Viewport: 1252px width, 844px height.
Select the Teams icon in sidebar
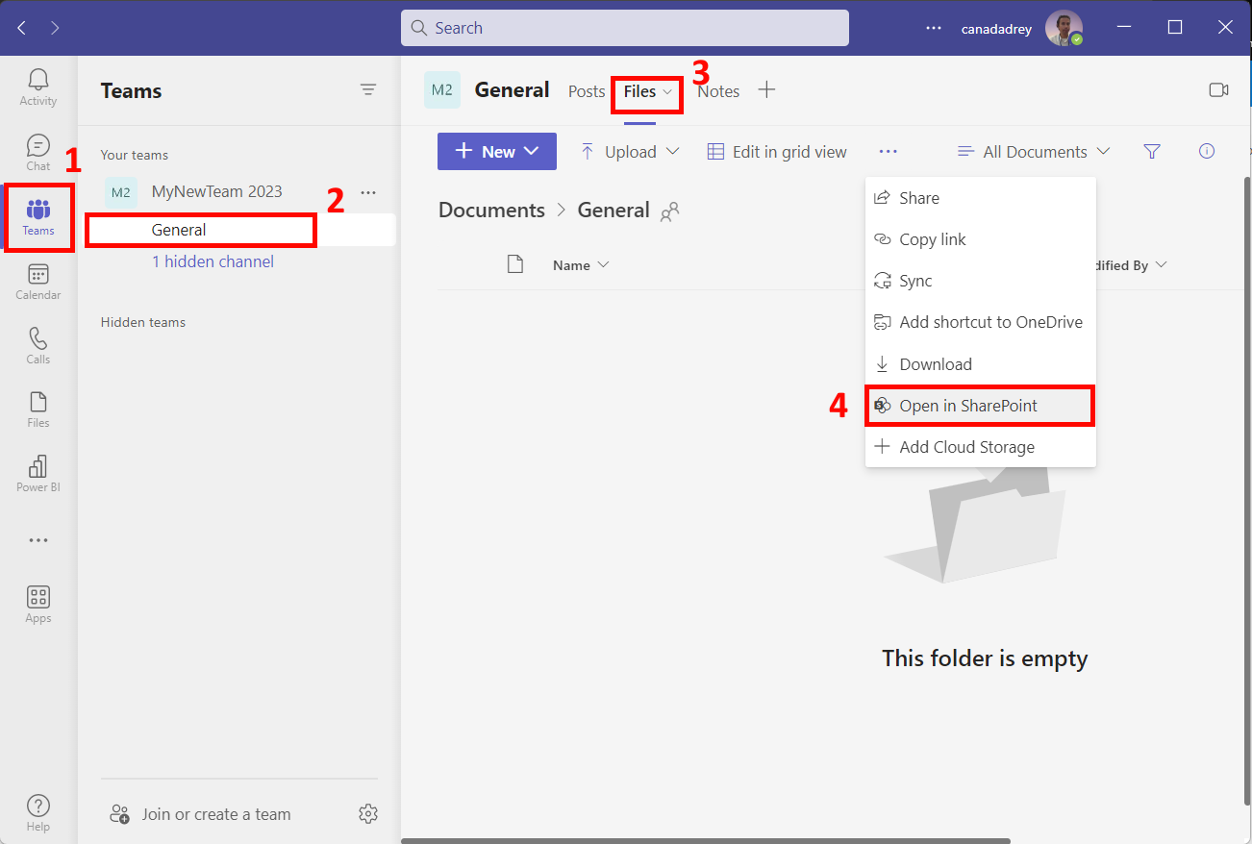pos(38,216)
